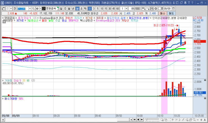
Task: Click the speaker sound alert icon
Action: [x=37, y=9]
